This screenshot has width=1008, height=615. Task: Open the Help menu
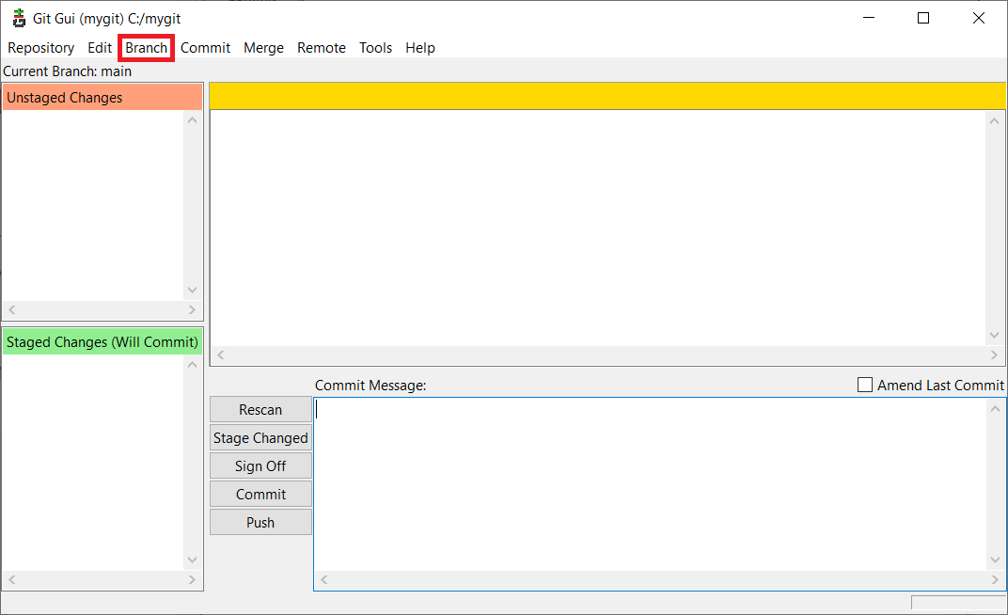[x=420, y=48]
